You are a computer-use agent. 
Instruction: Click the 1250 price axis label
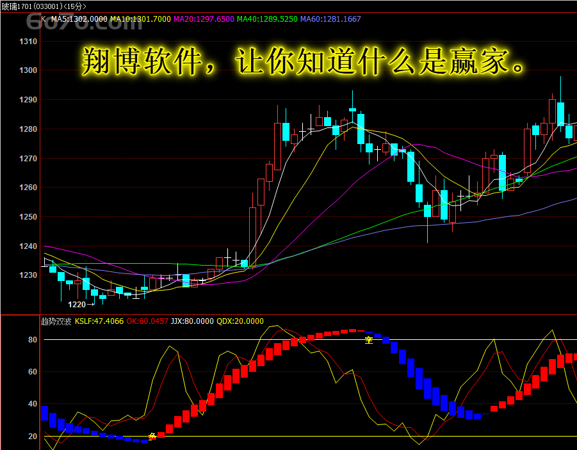[x=28, y=217]
